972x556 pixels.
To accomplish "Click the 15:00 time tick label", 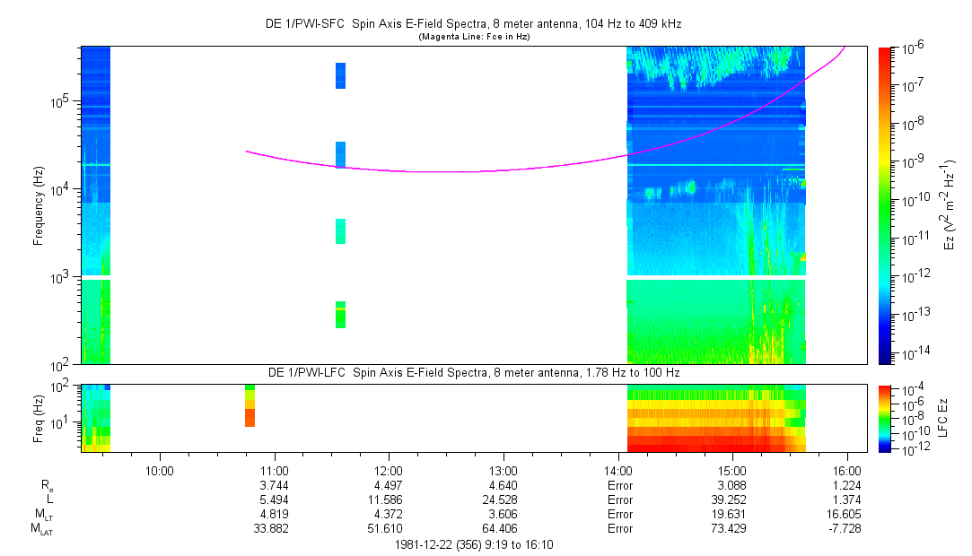I will [x=732, y=471].
